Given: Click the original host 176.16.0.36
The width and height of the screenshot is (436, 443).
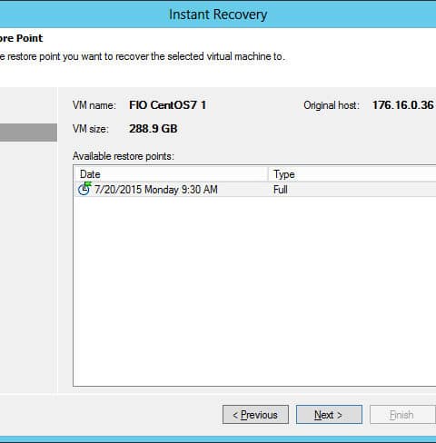Looking at the screenshot, I should tap(402, 105).
